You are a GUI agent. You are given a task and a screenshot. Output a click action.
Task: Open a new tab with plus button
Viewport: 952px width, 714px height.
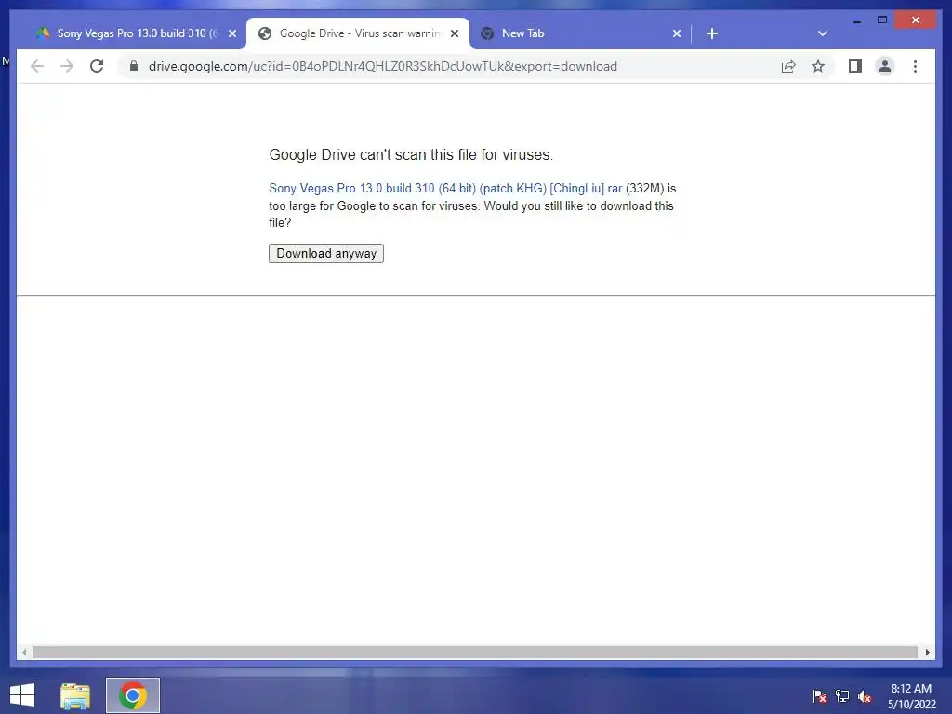click(712, 33)
